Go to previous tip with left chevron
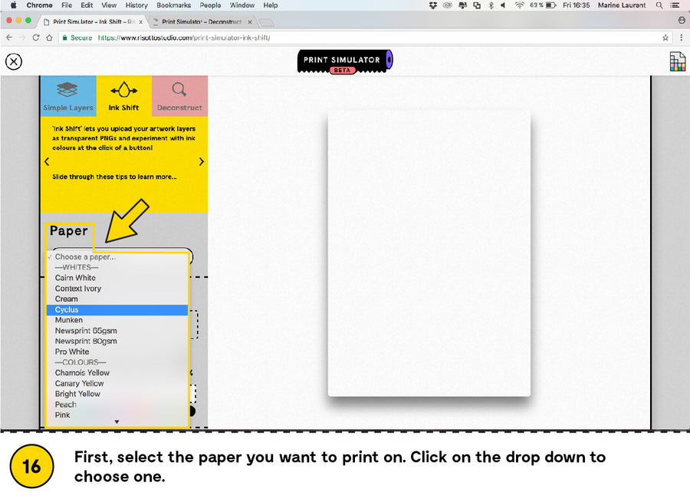The image size is (690, 499). coord(47,162)
